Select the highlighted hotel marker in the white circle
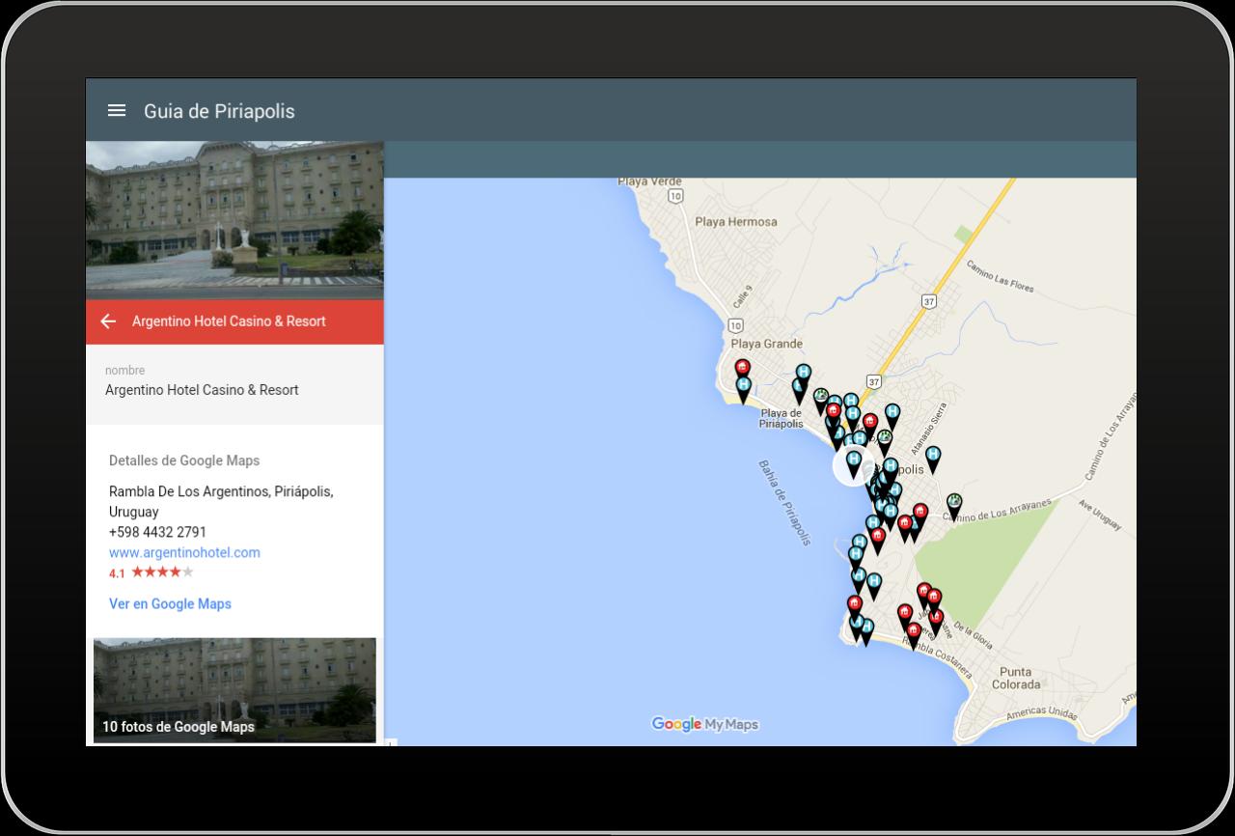 (x=853, y=463)
